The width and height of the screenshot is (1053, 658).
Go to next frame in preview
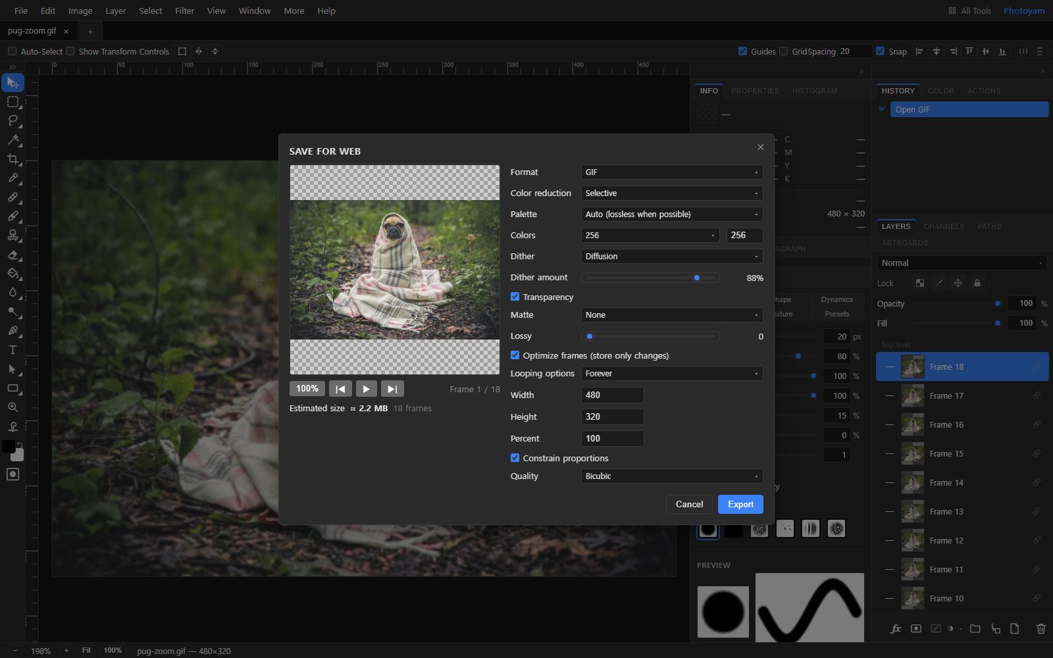pyautogui.click(x=392, y=389)
